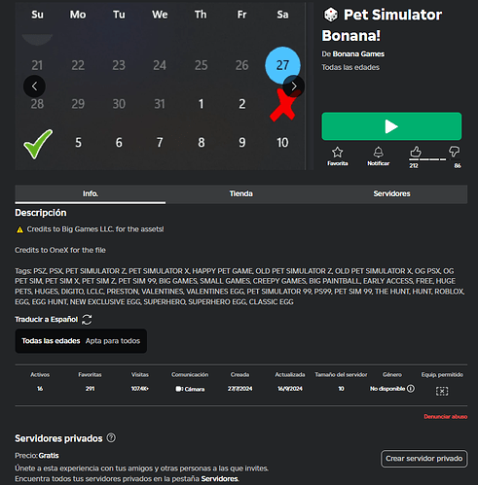The image size is (478, 485).
Task: Go to previous thumbnail with left arrow
Action: coord(34,87)
